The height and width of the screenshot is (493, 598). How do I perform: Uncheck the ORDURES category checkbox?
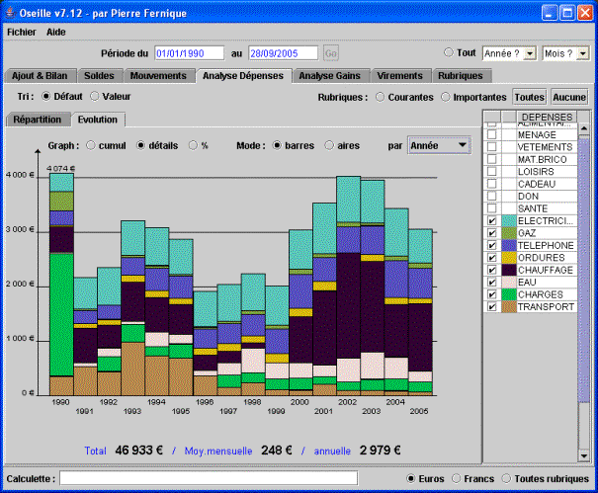point(492,258)
